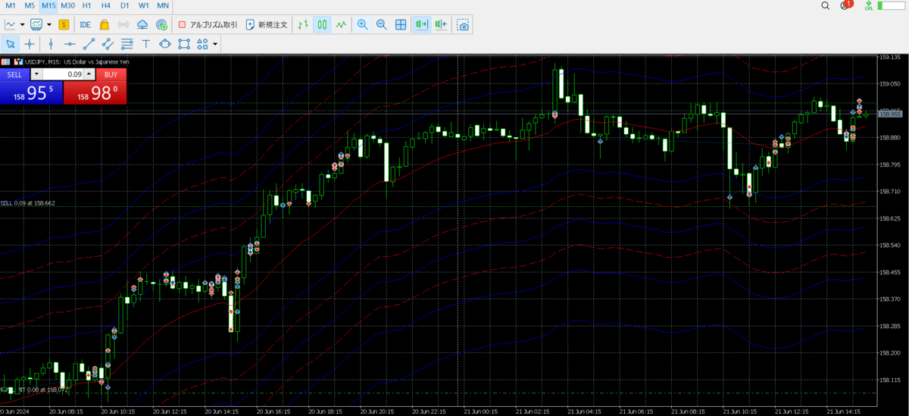
Task: Switch to the W1 weekly timeframe
Action: point(143,5)
